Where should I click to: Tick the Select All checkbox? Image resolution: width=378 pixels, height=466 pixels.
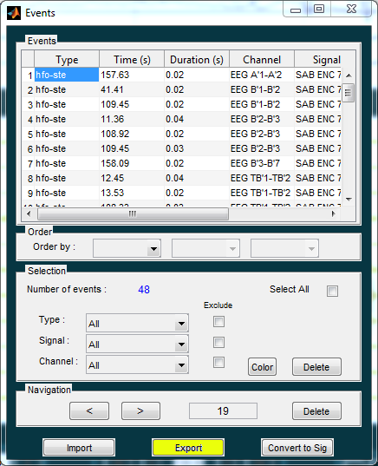332,291
